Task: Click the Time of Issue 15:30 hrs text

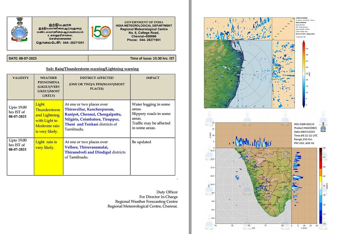Action: pyautogui.click(x=152, y=58)
